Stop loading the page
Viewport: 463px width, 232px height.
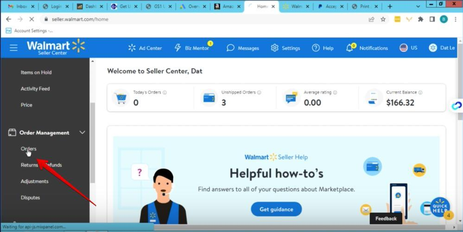(32, 19)
